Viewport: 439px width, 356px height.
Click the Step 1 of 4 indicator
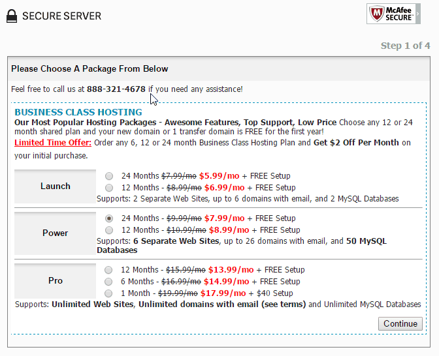pos(406,46)
